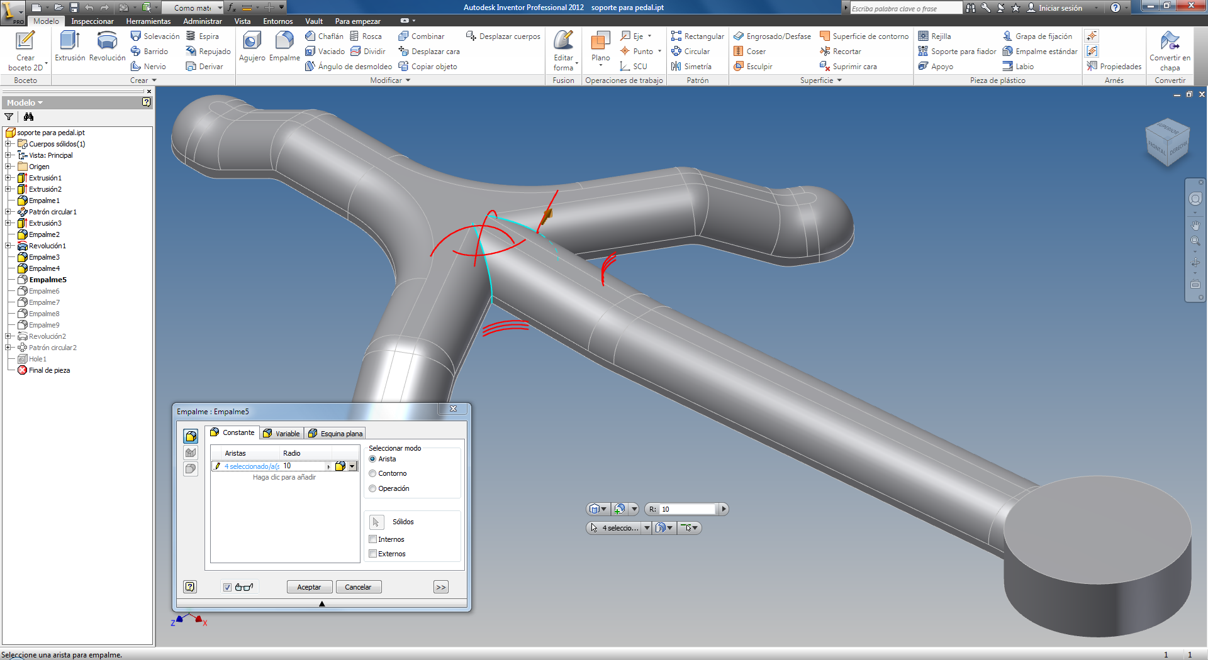Enable the Internos checkbox
This screenshot has width=1208, height=660.
pos(373,539)
